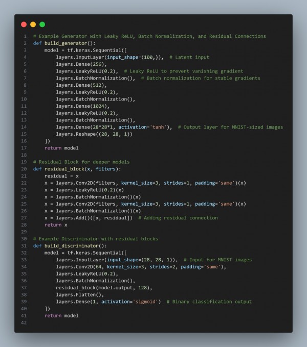The height and width of the screenshot is (347, 307).
Task: Click 'Batch normalization for stable gradients' comment
Action: point(204,78)
